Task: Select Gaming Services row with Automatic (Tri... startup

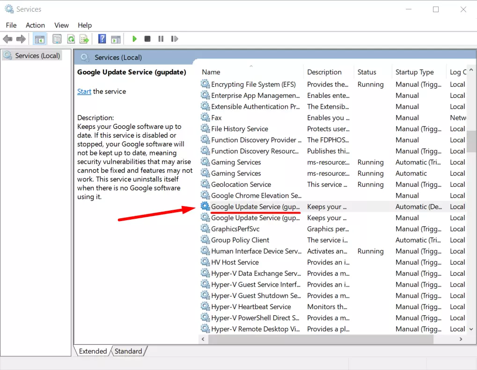Action: tap(333, 162)
